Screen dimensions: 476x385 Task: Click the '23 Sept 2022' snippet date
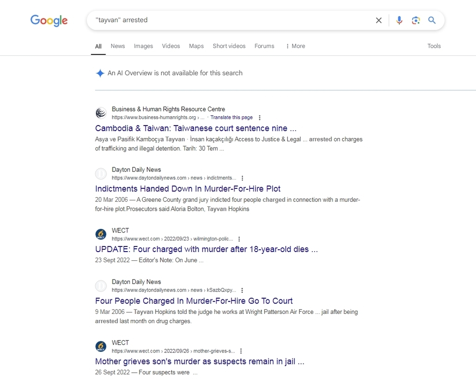(112, 260)
